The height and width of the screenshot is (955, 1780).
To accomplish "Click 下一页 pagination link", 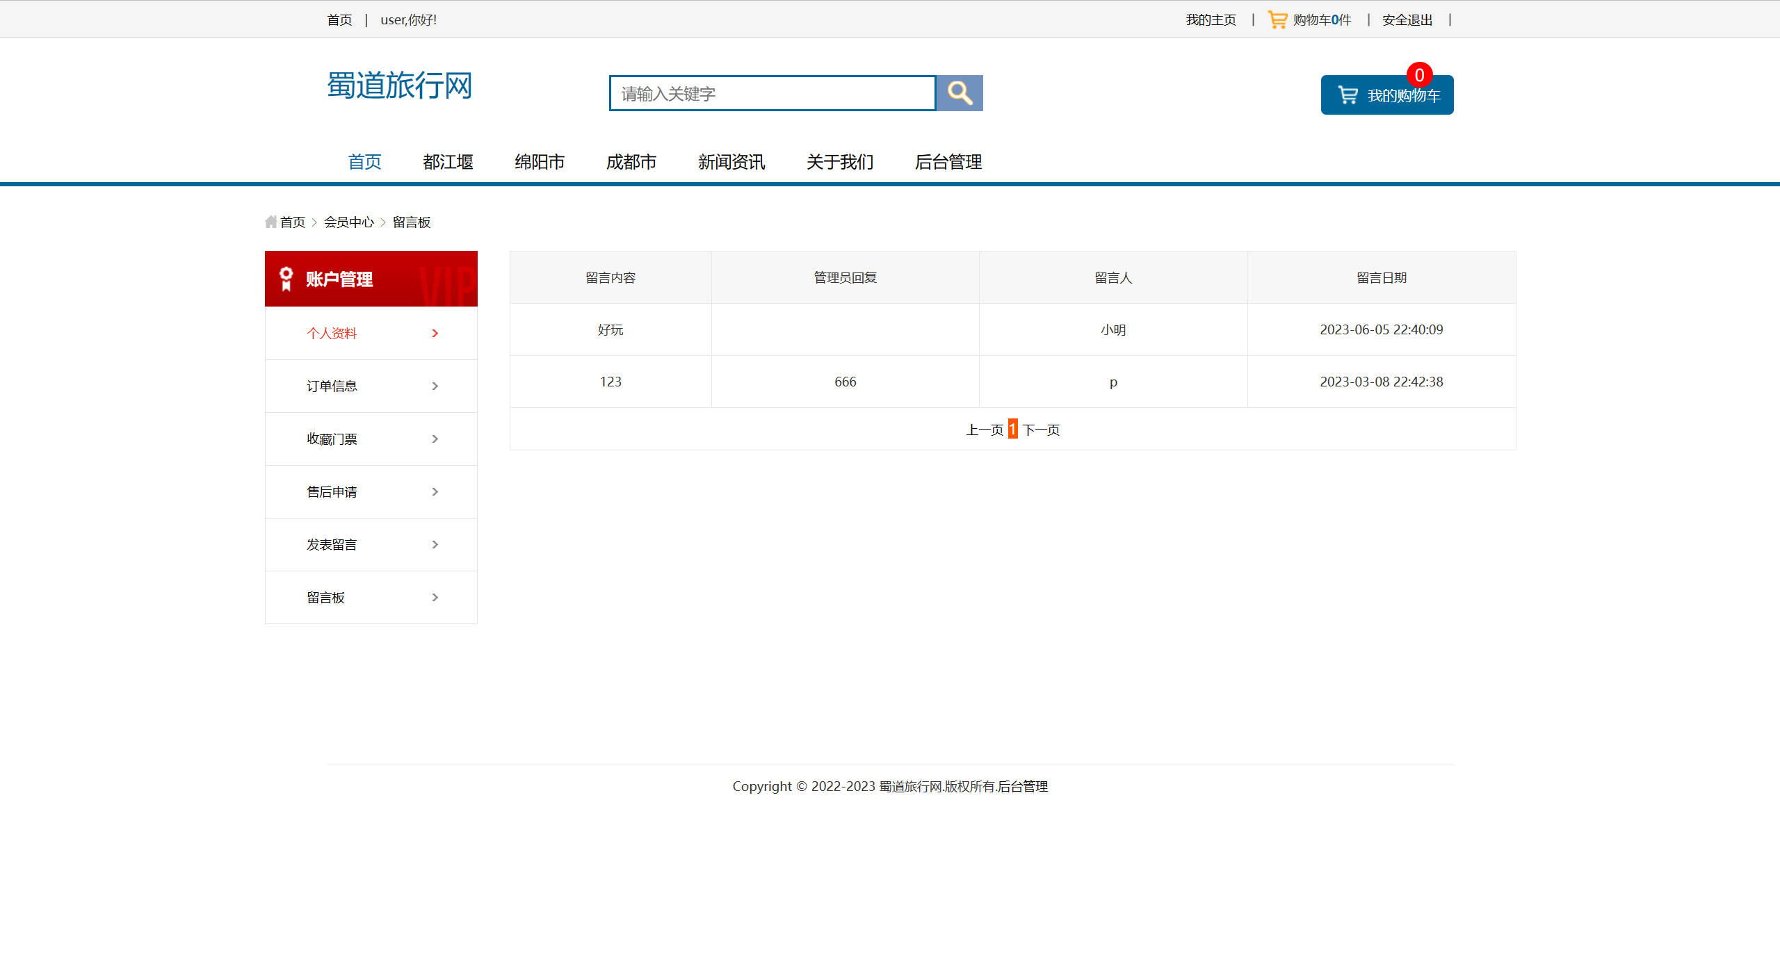I will point(1041,429).
